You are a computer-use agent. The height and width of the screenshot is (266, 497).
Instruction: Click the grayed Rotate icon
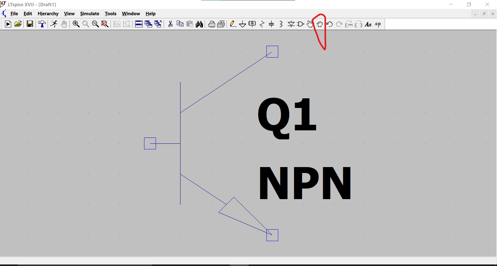point(349,24)
